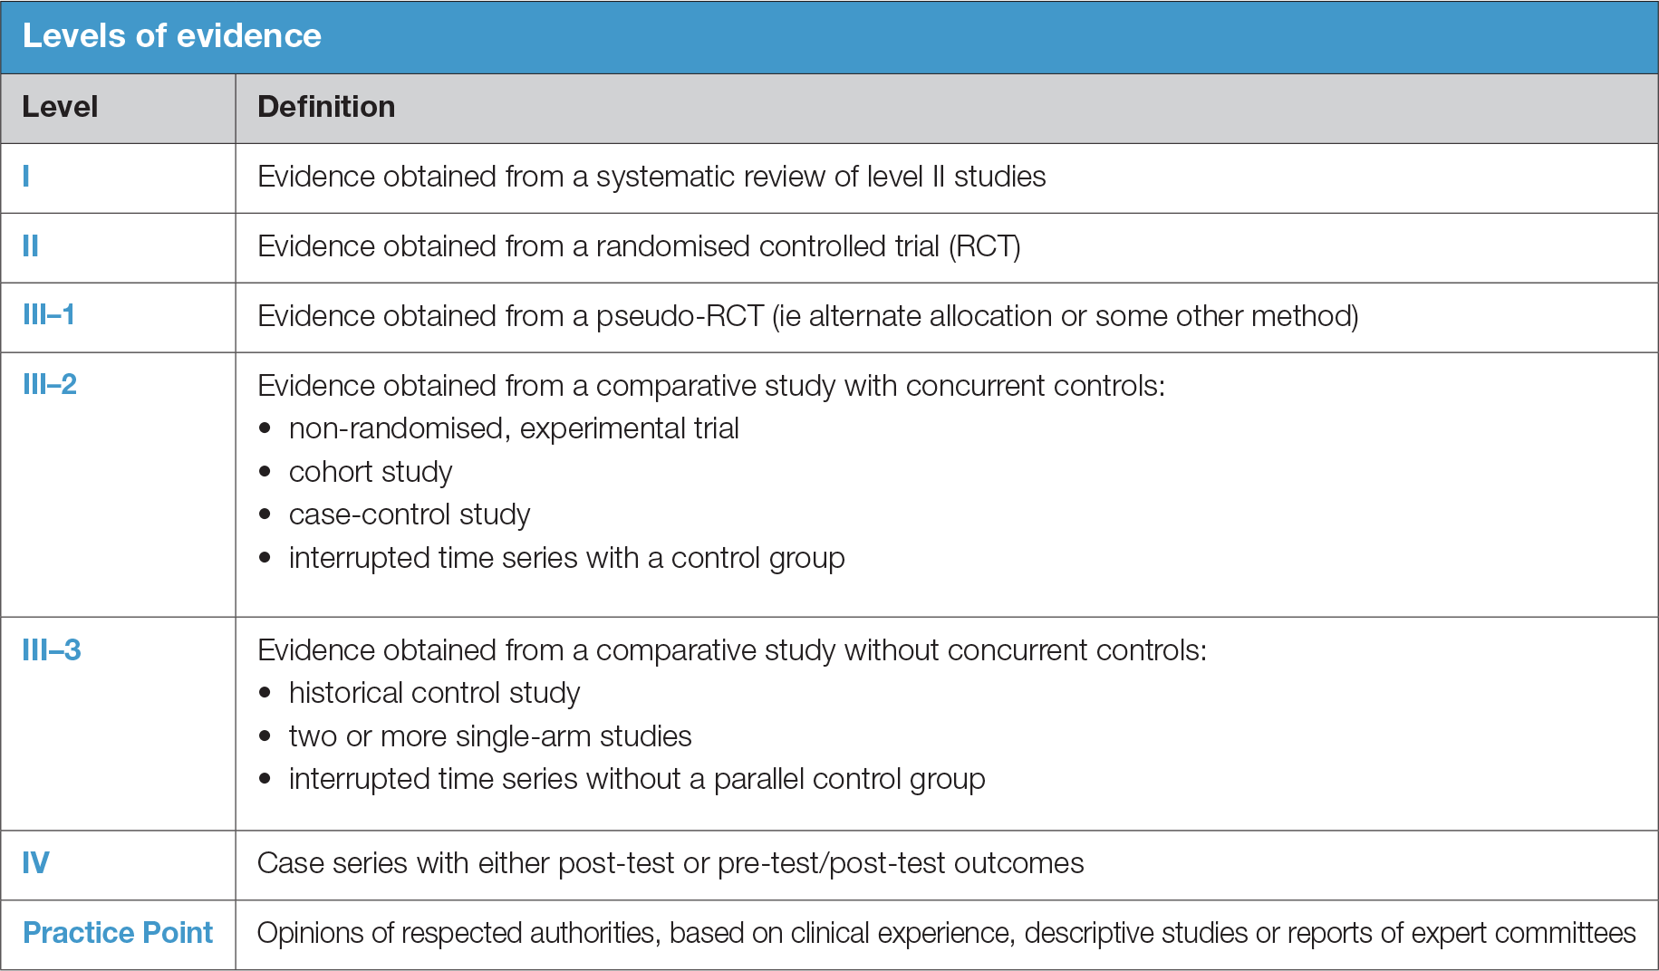The image size is (1659, 971).
Task: Open the "III–1" level label
Action: [x=49, y=315]
